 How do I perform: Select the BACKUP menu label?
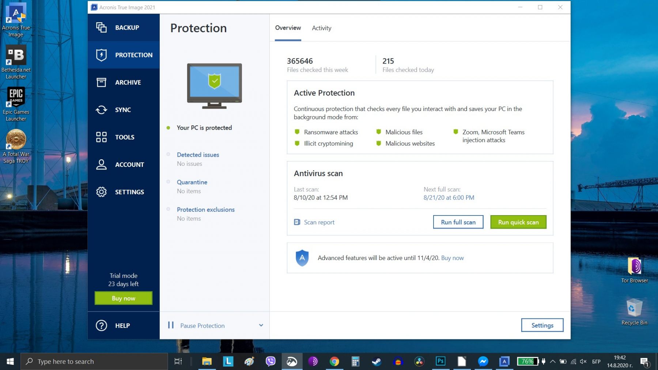click(x=127, y=27)
